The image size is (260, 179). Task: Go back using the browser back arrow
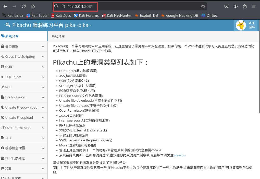click(5, 6)
